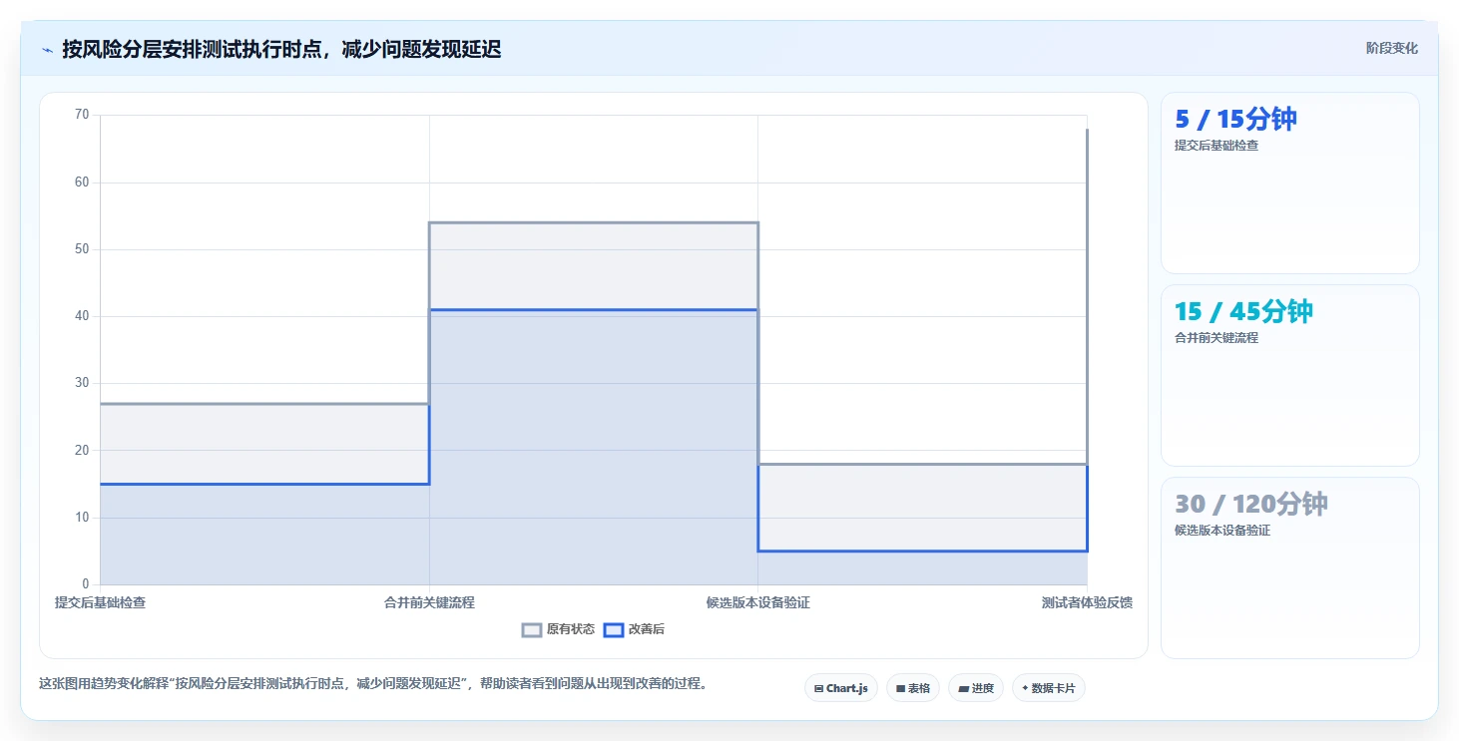Click the Chart.js tag pill

coord(841,688)
